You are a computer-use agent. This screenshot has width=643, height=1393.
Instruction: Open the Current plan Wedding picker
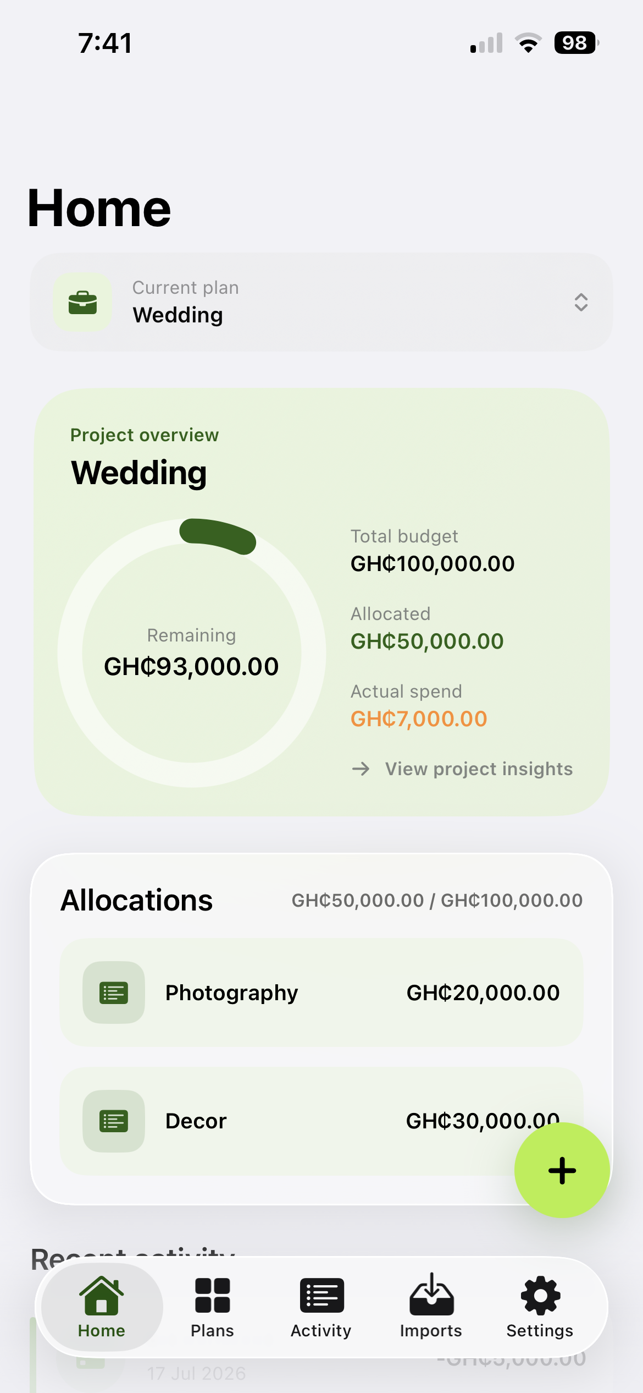click(321, 302)
